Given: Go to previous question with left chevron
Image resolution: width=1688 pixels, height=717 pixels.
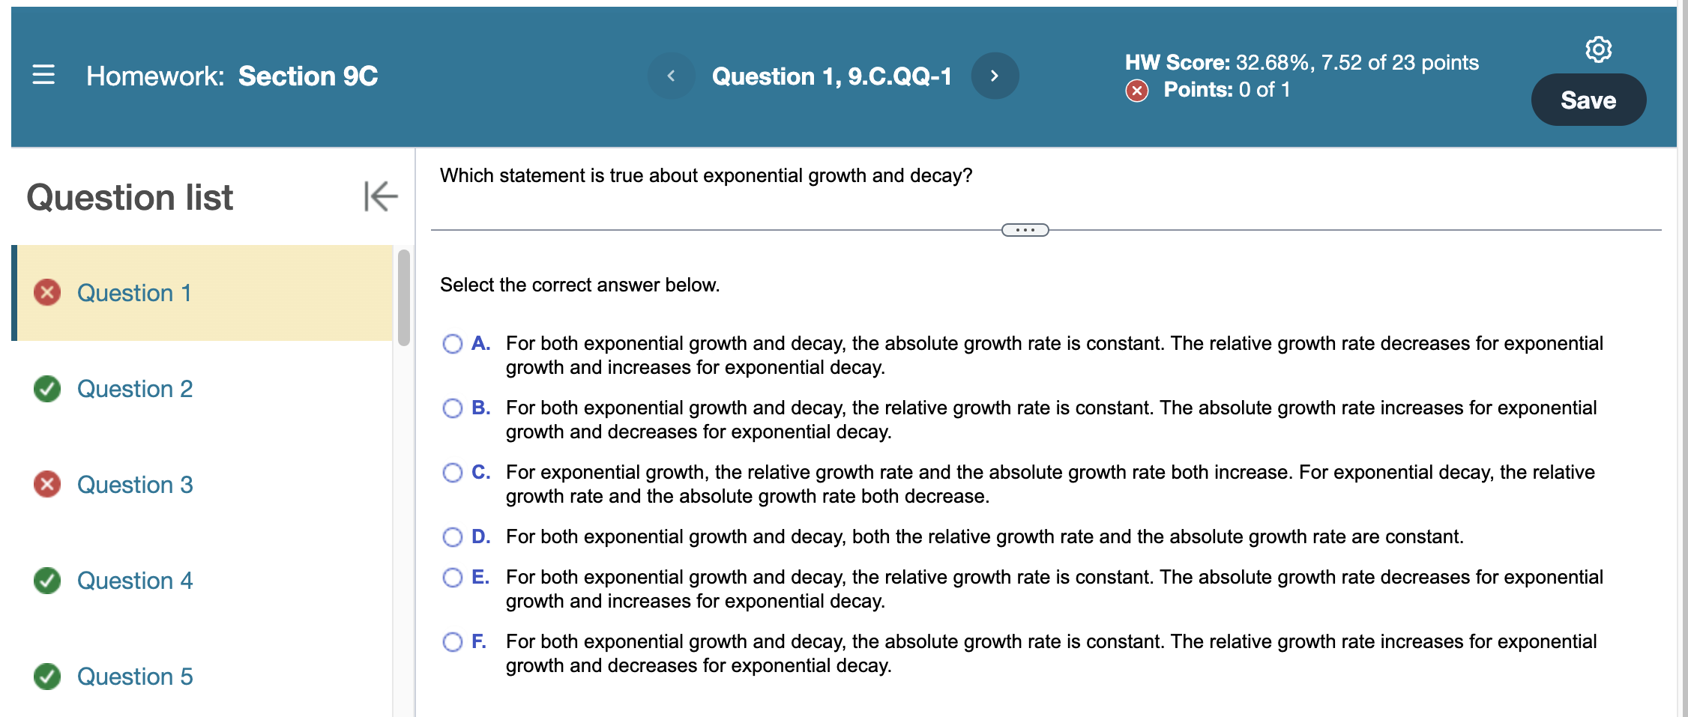Looking at the screenshot, I should pyautogui.click(x=671, y=76).
